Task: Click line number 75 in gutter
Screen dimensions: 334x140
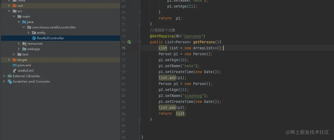Action: coord(123,48)
